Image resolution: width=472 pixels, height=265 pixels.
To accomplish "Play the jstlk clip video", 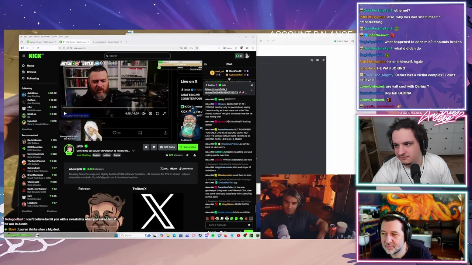I will (65, 114).
